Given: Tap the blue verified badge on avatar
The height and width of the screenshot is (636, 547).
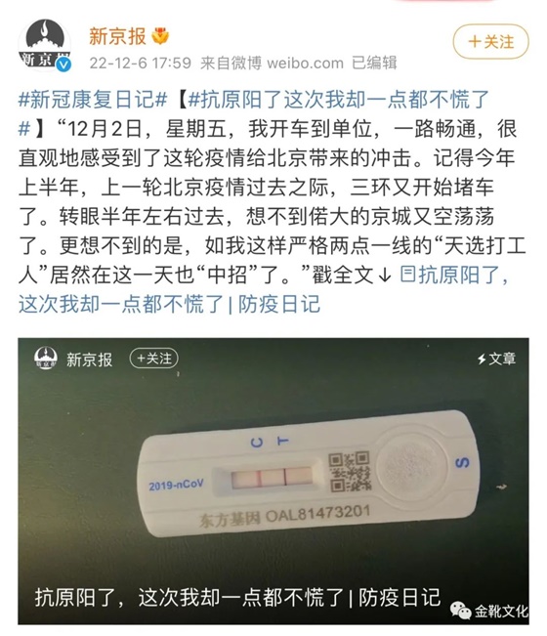Looking at the screenshot, I should point(63,64).
